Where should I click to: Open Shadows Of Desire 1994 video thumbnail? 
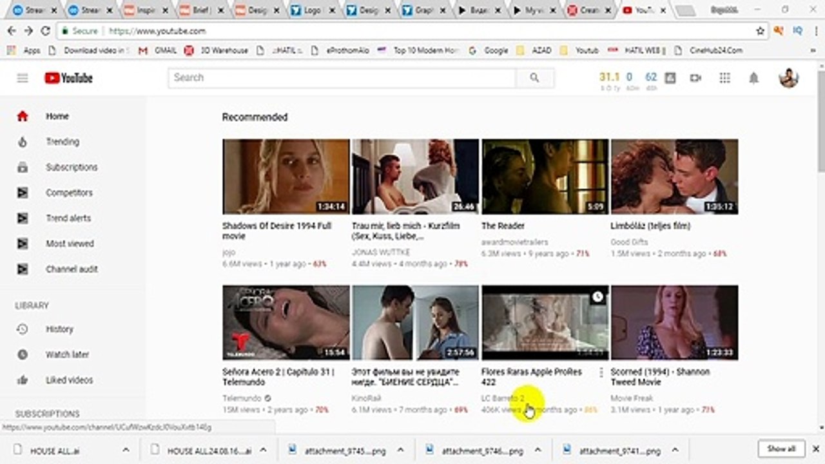pos(286,177)
